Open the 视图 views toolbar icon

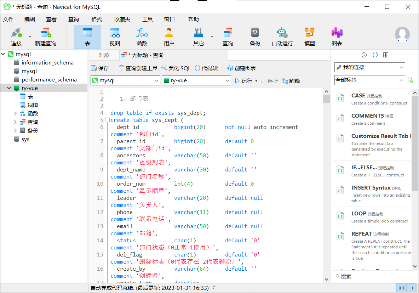point(115,37)
